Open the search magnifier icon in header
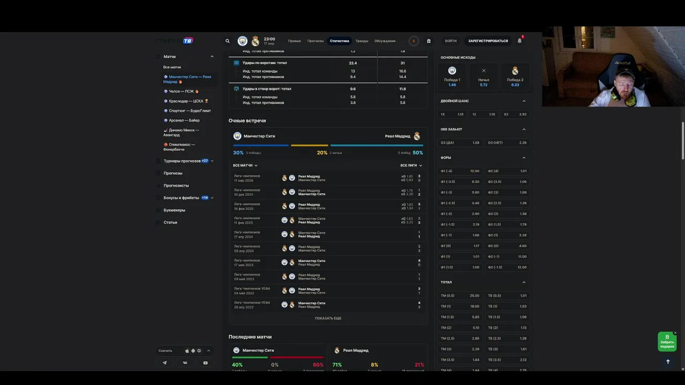This screenshot has width=685, height=385. tap(227, 41)
